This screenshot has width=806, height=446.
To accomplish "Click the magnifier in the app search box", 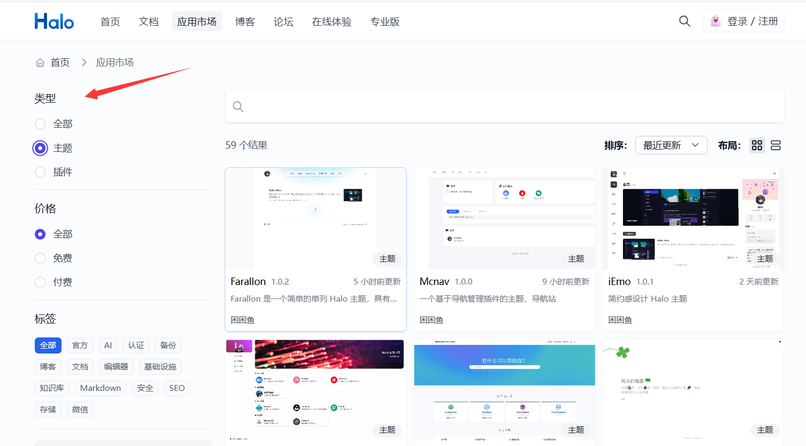I will pos(238,106).
